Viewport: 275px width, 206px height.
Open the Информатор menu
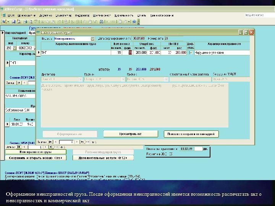tap(82, 15)
